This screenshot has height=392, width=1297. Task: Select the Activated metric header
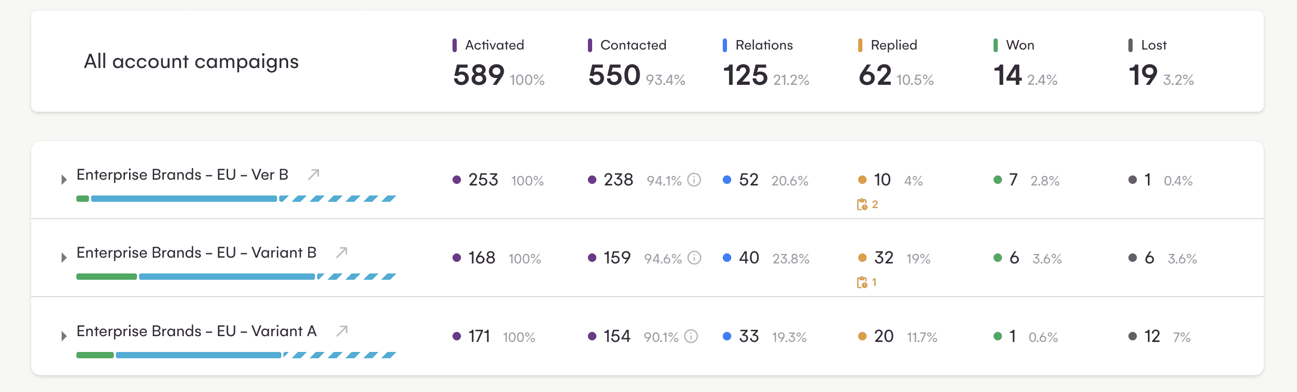[x=494, y=45]
